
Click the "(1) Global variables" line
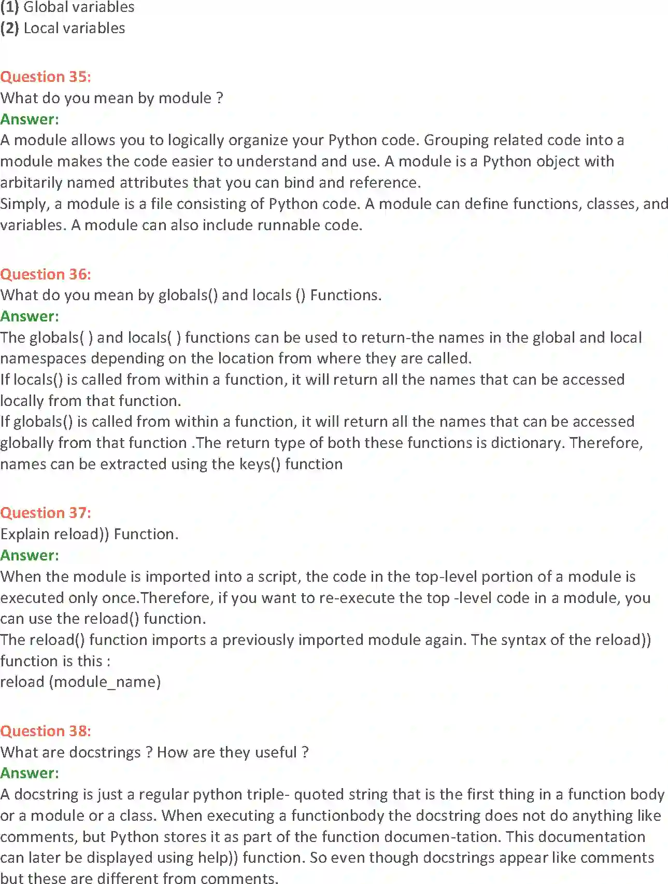point(67,7)
